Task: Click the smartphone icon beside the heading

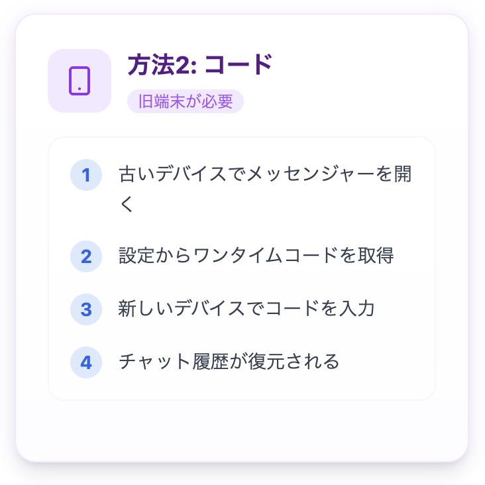Action: click(x=80, y=81)
